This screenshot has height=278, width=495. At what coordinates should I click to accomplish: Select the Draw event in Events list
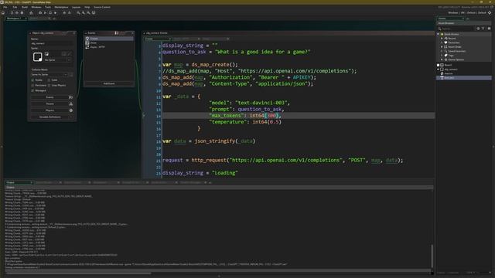pyautogui.click(x=109, y=42)
